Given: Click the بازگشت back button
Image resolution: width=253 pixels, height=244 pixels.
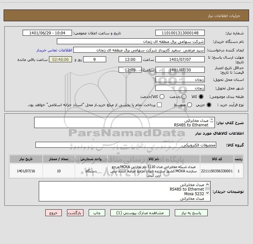Looking at the screenshot, I should (75, 213).
